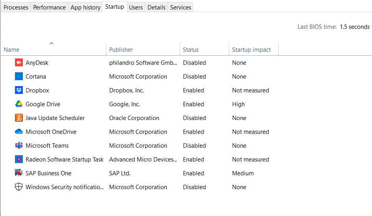Click Google Drive's High impact value
The height and width of the screenshot is (216, 372).
pyautogui.click(x=238, y=104)
